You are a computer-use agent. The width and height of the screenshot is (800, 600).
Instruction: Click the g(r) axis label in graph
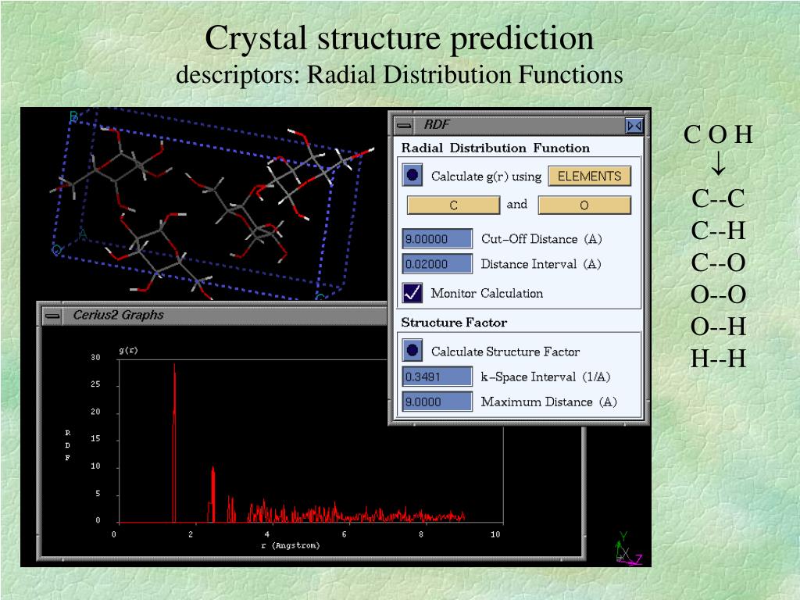click(129, 350)
